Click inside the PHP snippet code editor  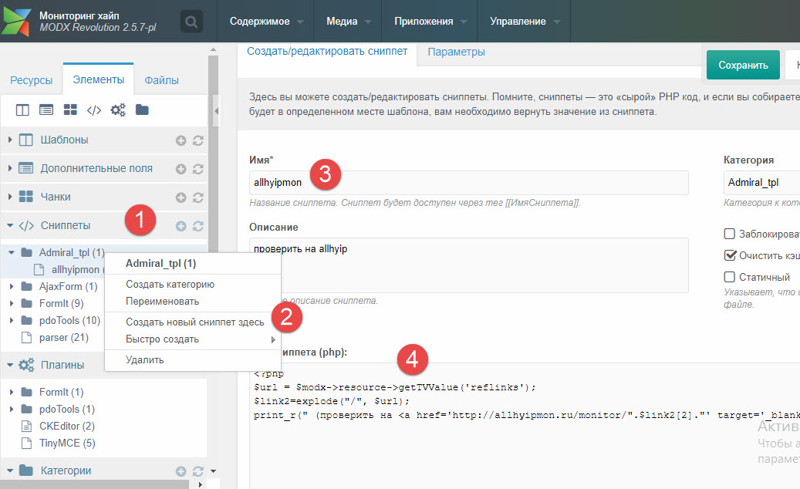click(525, 426)
